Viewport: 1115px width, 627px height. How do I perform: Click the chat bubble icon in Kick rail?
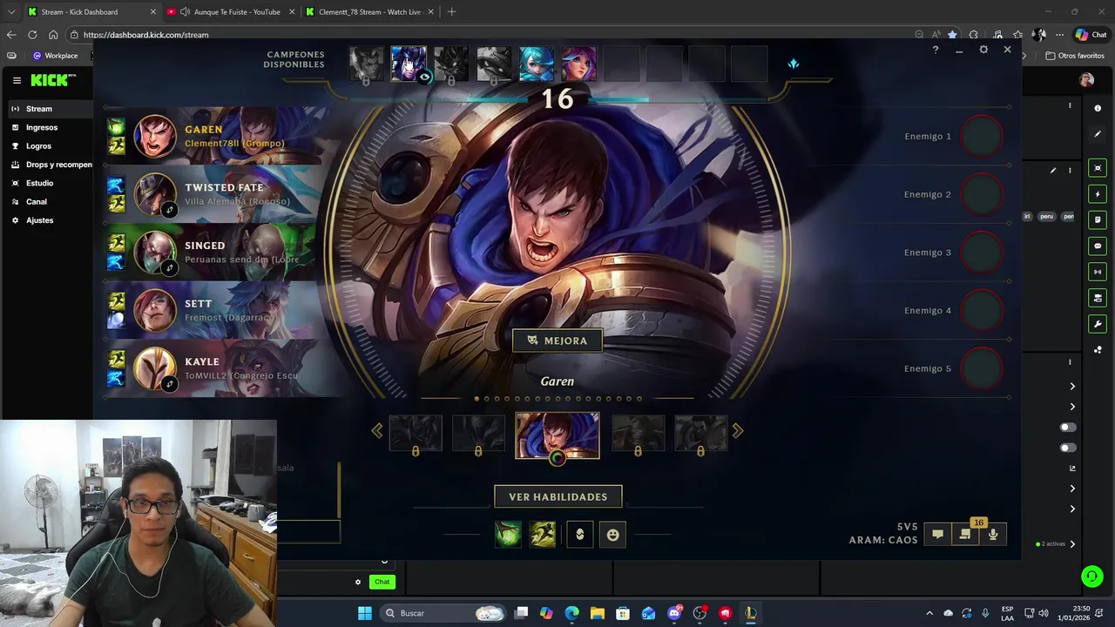pyautogui.click(x=1098, y=246)
